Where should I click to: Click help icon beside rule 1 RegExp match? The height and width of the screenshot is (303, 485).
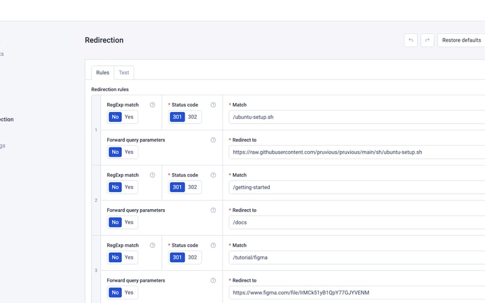point(152,105)
